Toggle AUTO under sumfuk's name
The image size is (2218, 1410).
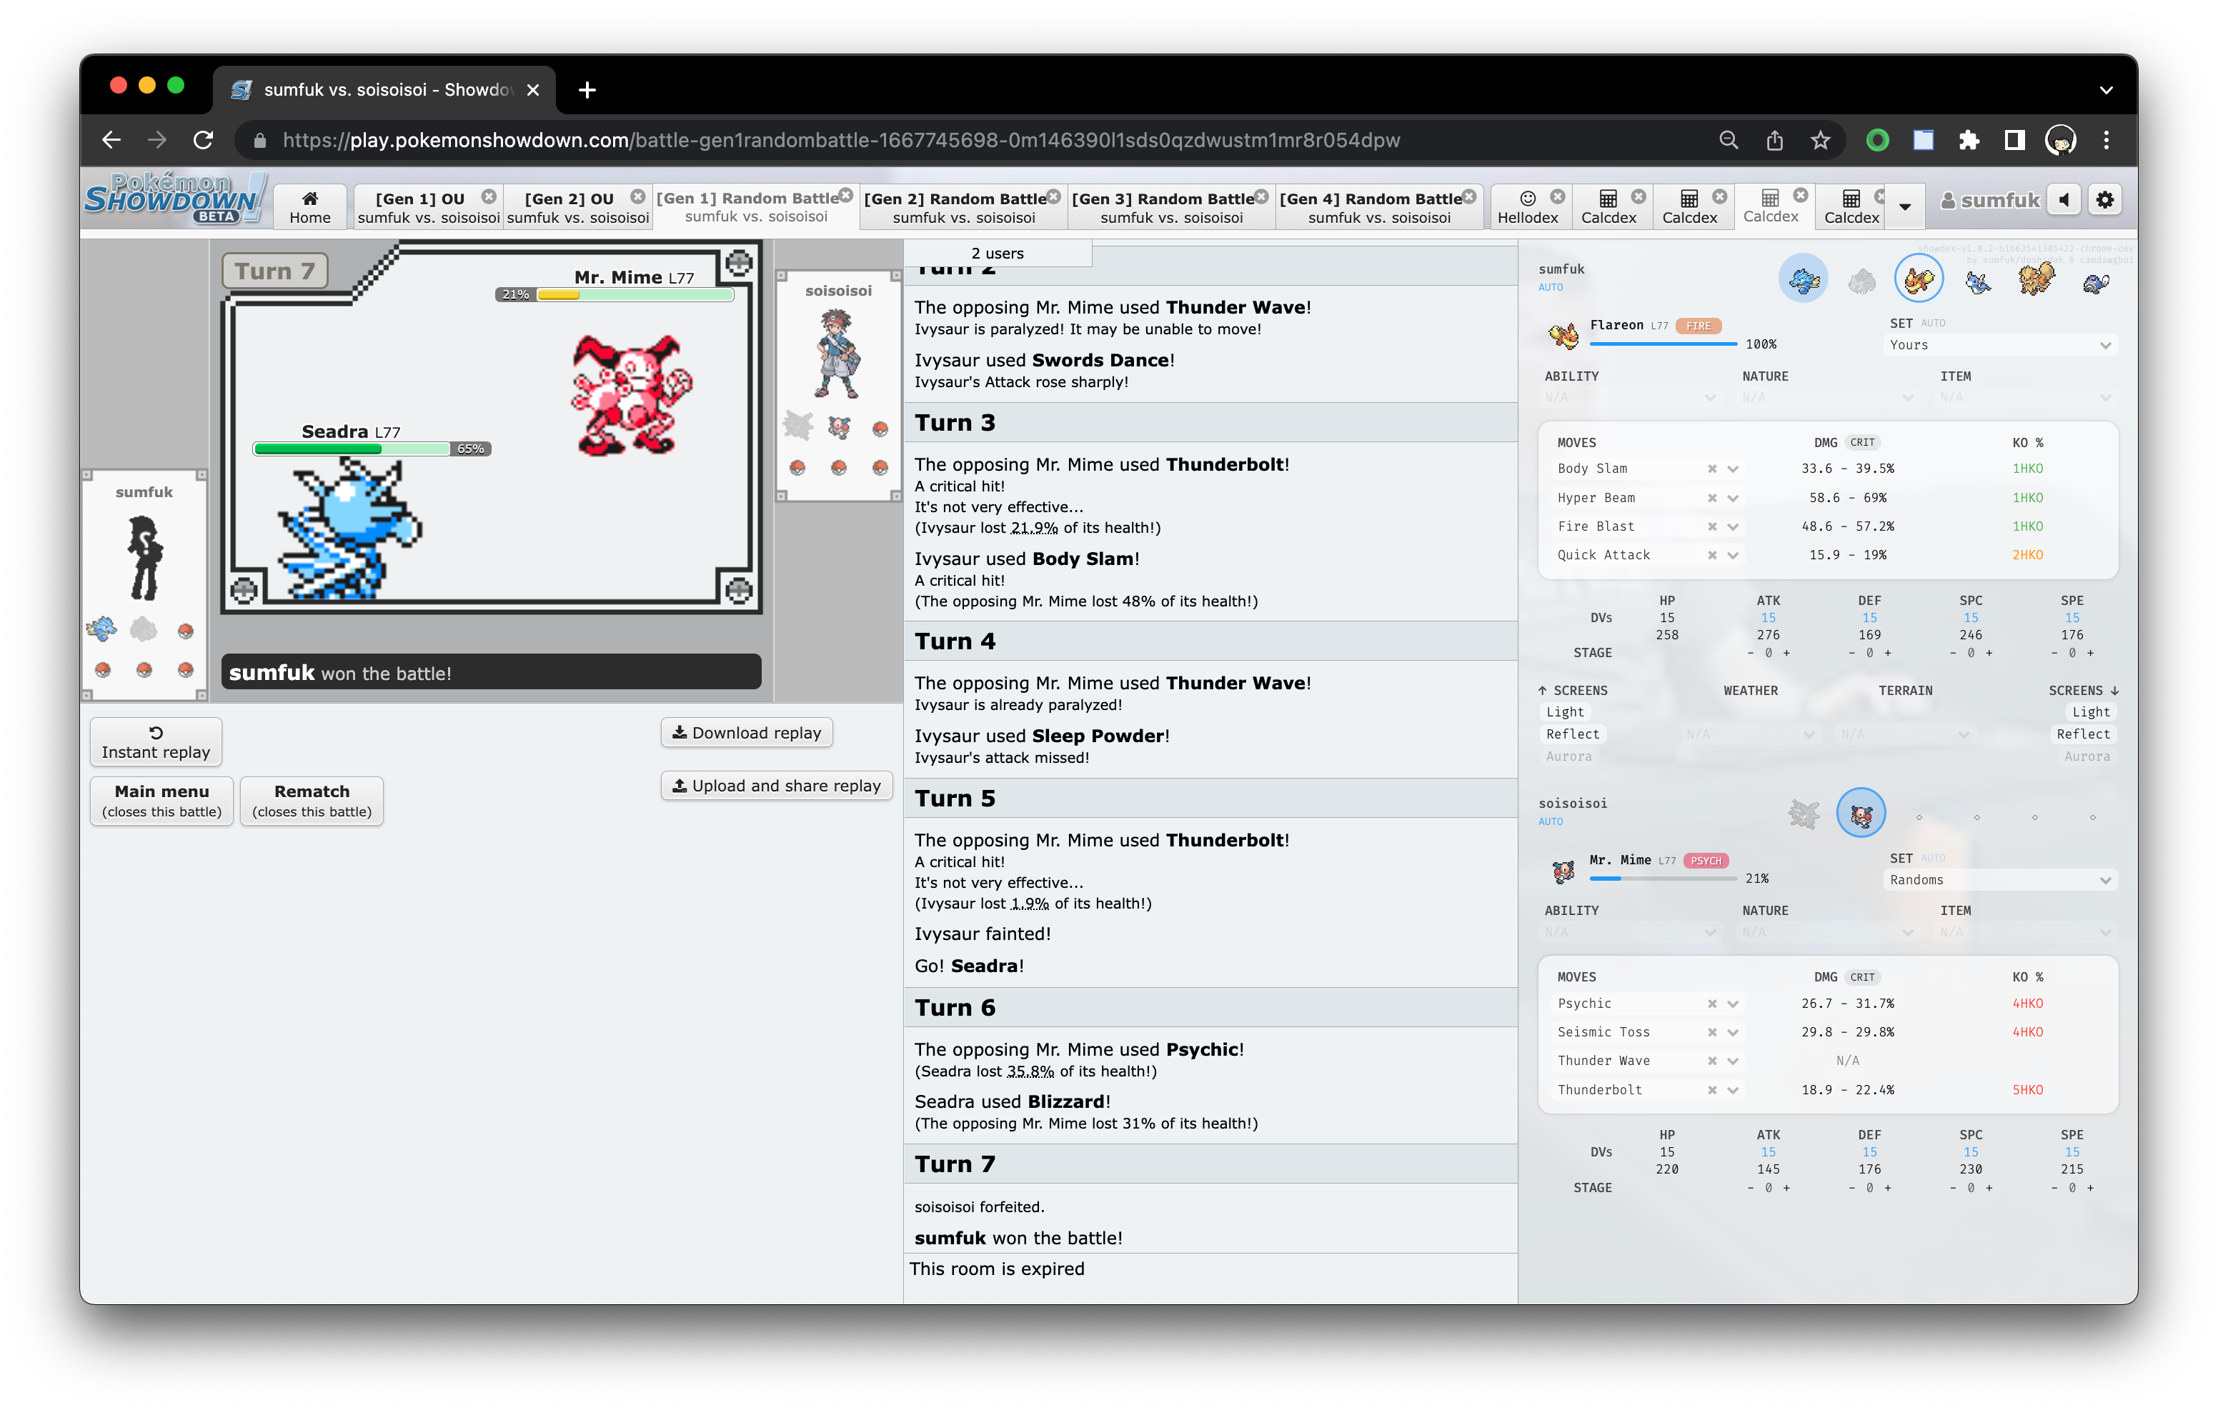pyautogui.click(x=1550, y=287)
